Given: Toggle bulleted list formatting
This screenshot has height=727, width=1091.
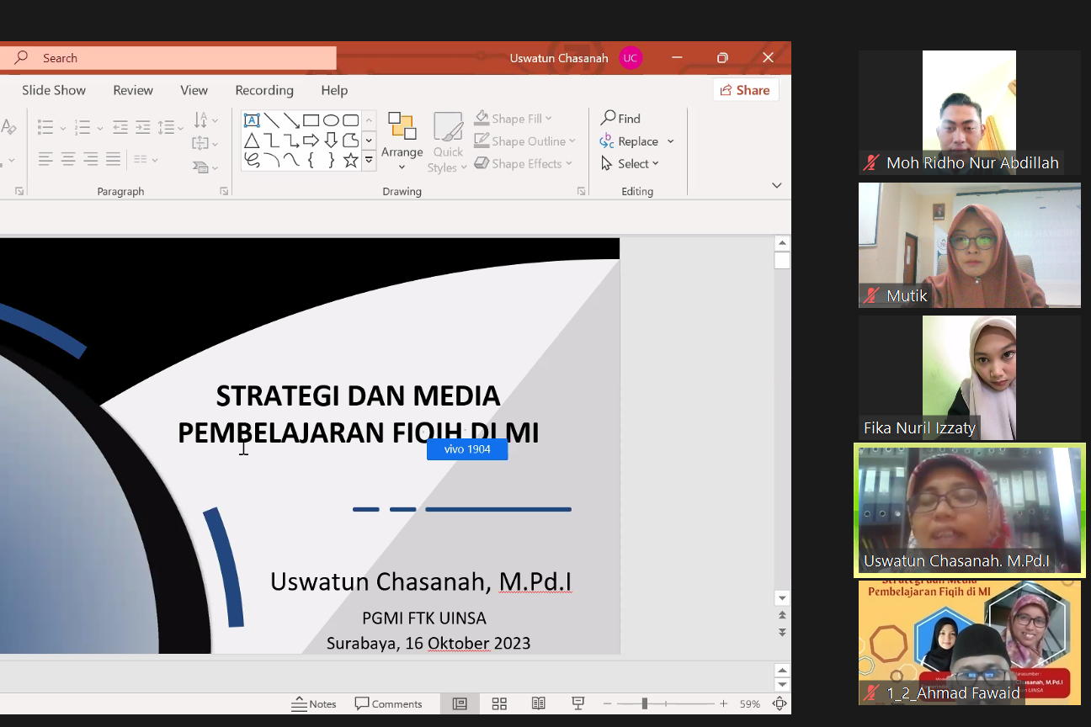Looking at the screenshot, I should pyautogui.click(x=45, y=127).
